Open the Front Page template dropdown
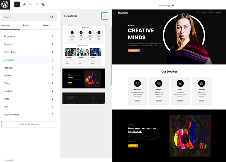This screenshot has width=226, height=162. click(169, 6)
